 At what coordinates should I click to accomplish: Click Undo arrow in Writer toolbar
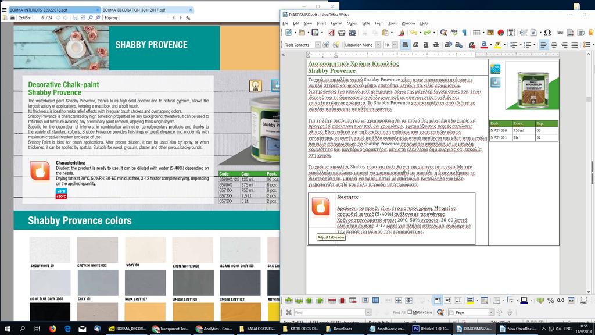click(414, 33)
